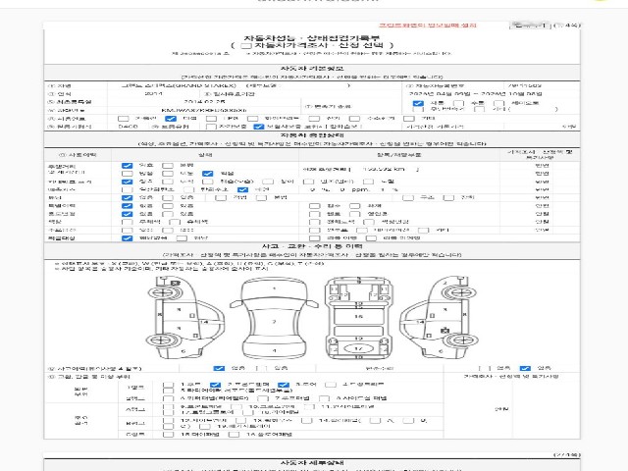This screenshot has height=471, width=628.
Task: Uncheck 적음 in the mileage level row
Action: pos(208,174)
